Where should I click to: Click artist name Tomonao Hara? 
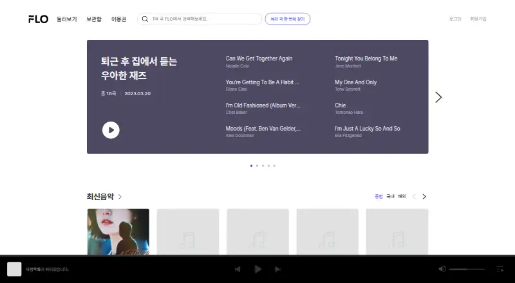(x=349, y=113)
